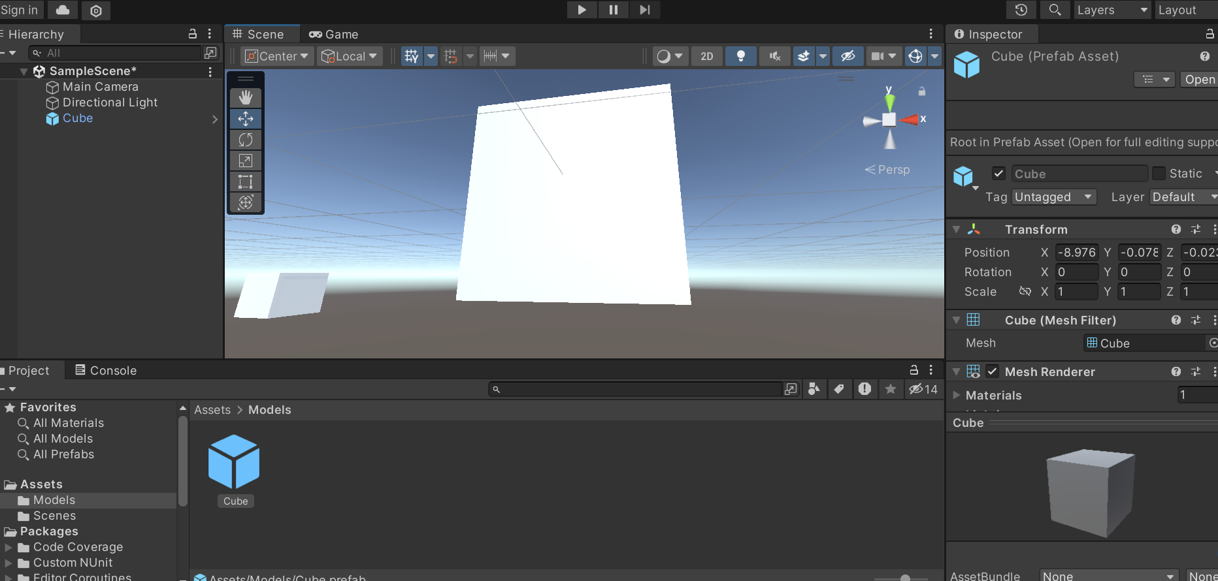
Task: Open snap increment ruler icon
Action: pos(497,56)
